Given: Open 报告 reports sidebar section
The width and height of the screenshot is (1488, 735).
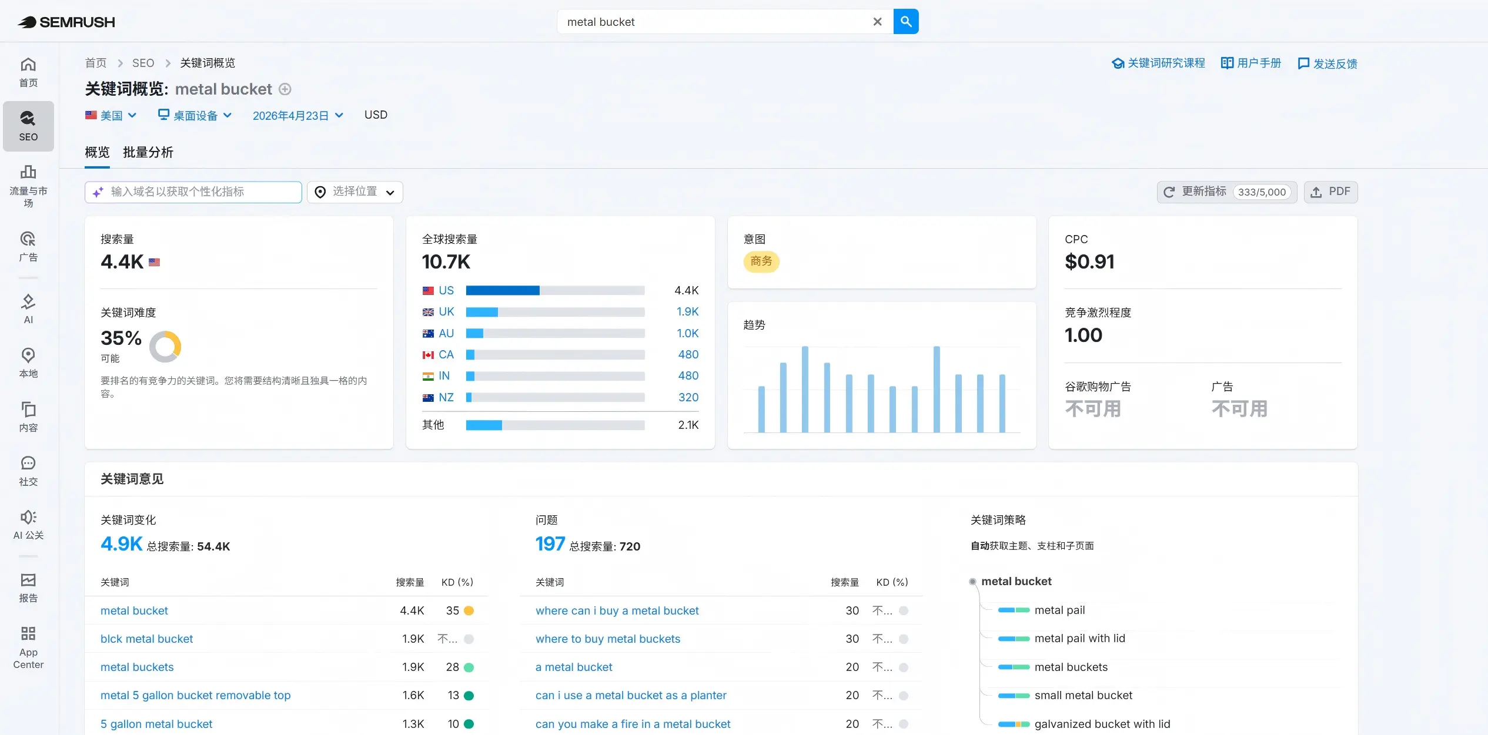Looking at the screenshot, I should (x=28, y=588).
